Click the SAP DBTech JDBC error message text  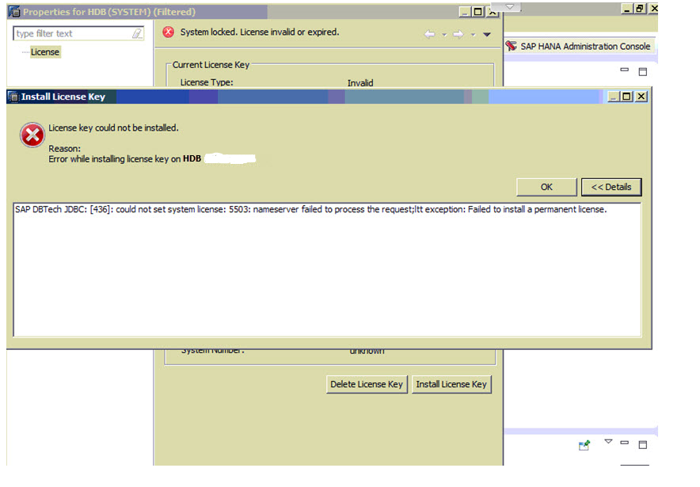pyautogui.click(x=310, y=209)
